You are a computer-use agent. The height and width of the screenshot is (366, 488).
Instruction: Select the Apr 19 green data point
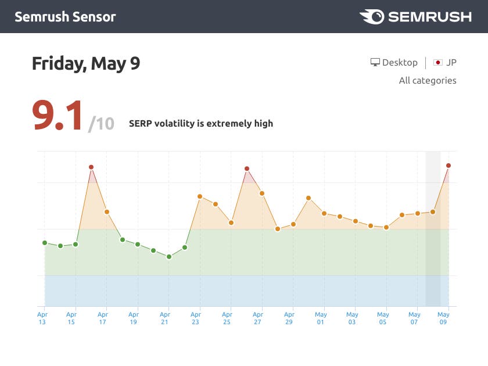pos(138,245)
